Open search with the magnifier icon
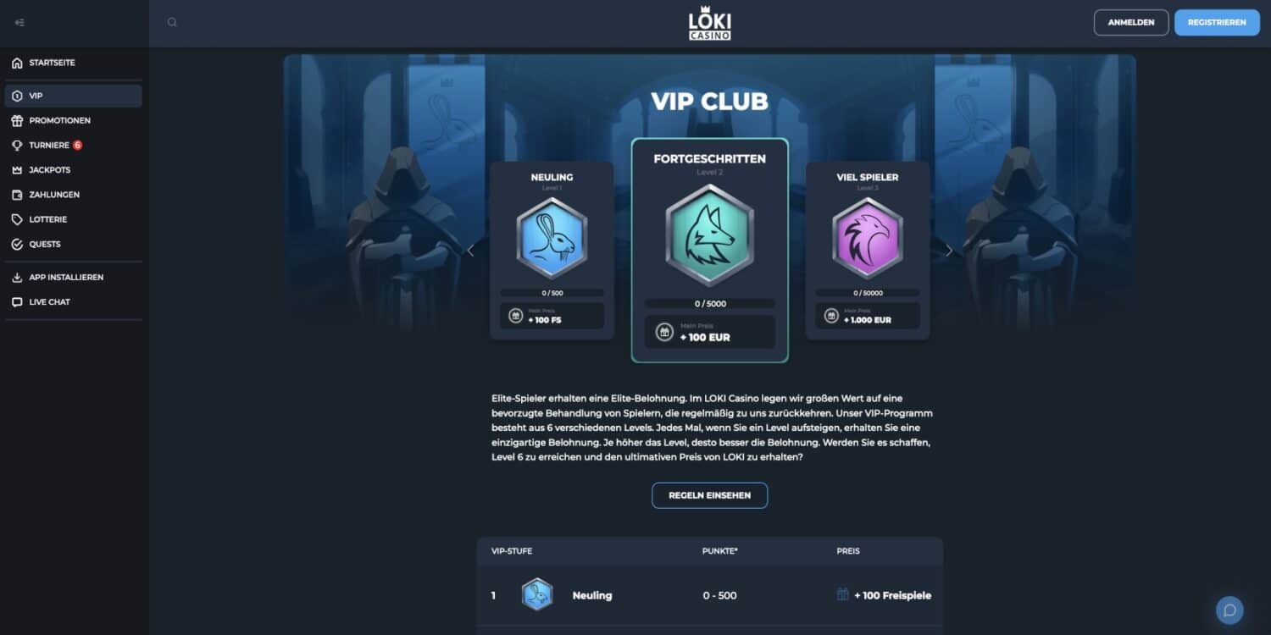The image size is (1271, 635). pos(172,23)
